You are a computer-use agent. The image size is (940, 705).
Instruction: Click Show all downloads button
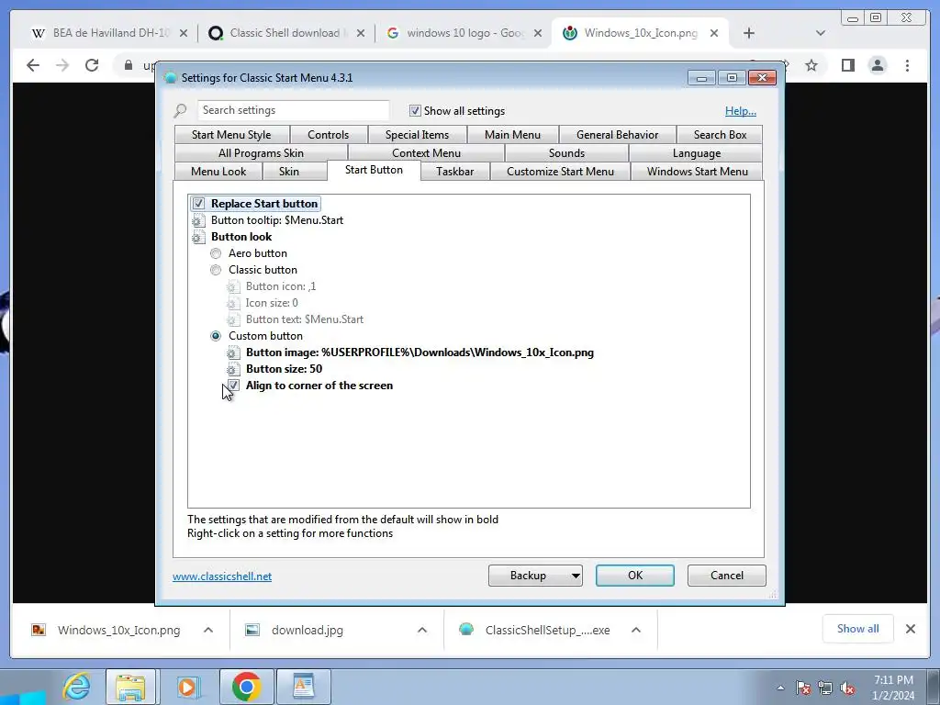click(x=858, y=629)
